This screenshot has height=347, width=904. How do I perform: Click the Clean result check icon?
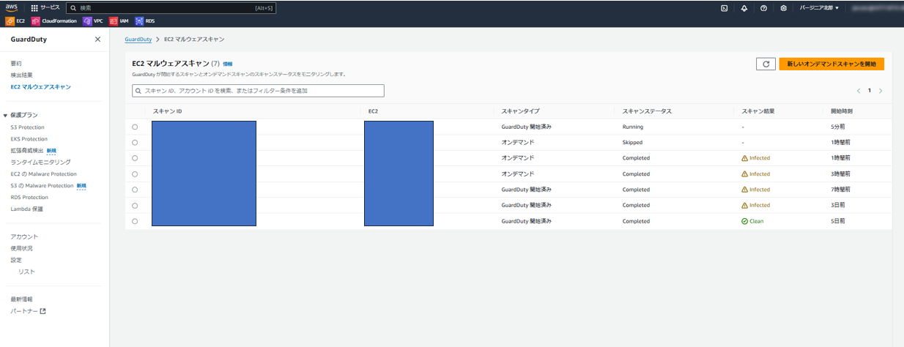(744, 221)
